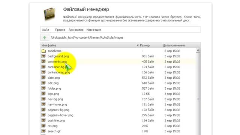Click the socialicons folder icon
The width and height of the screenshot is (240, 135).
point(43,51)
